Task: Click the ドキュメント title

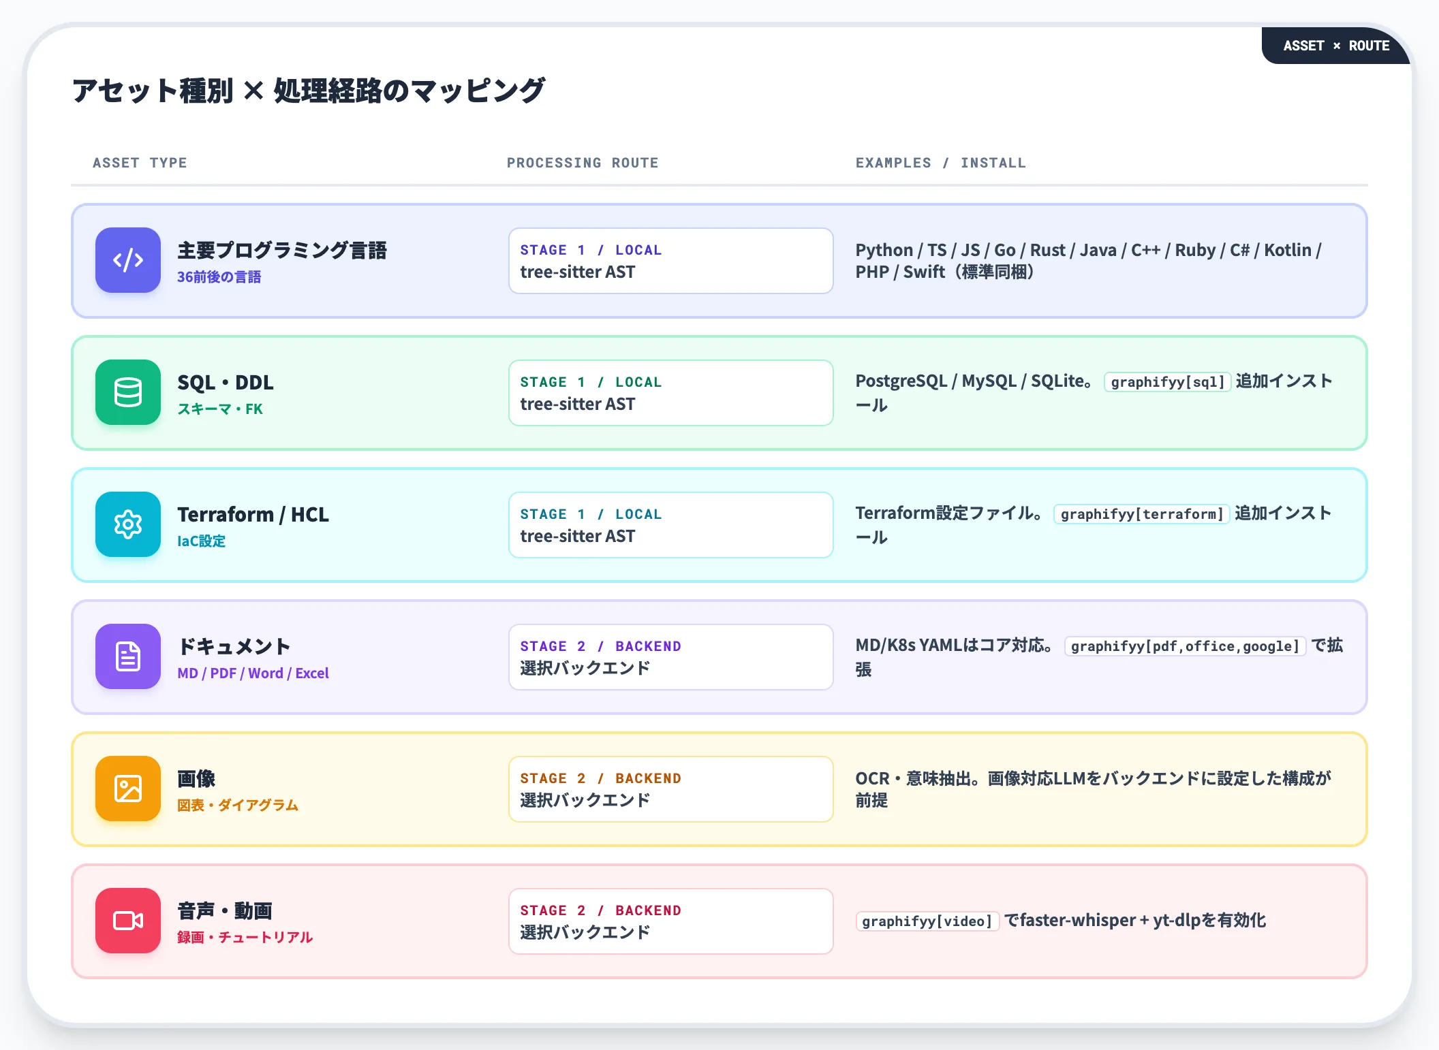Action: point(234,646)
